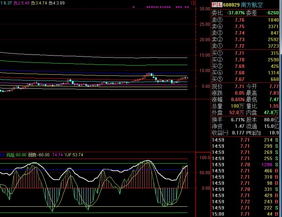Click the 风险:80.00 indicator label
This screenshot has height=217, width=282.
pyautogui.click(x=16, y=155)
